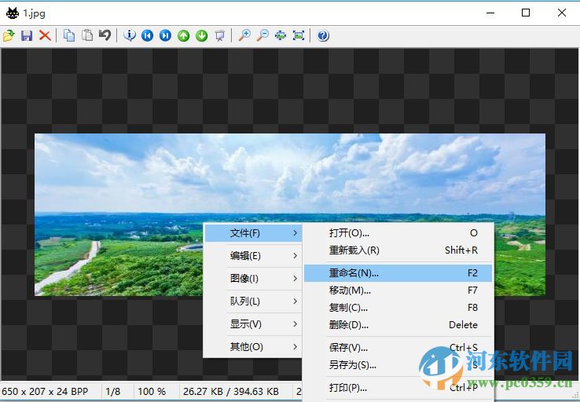Image resolution: width=580 pixels, height=402 pixels.
Task: Maximize the 1.jpg window
Action: [526, 13]
